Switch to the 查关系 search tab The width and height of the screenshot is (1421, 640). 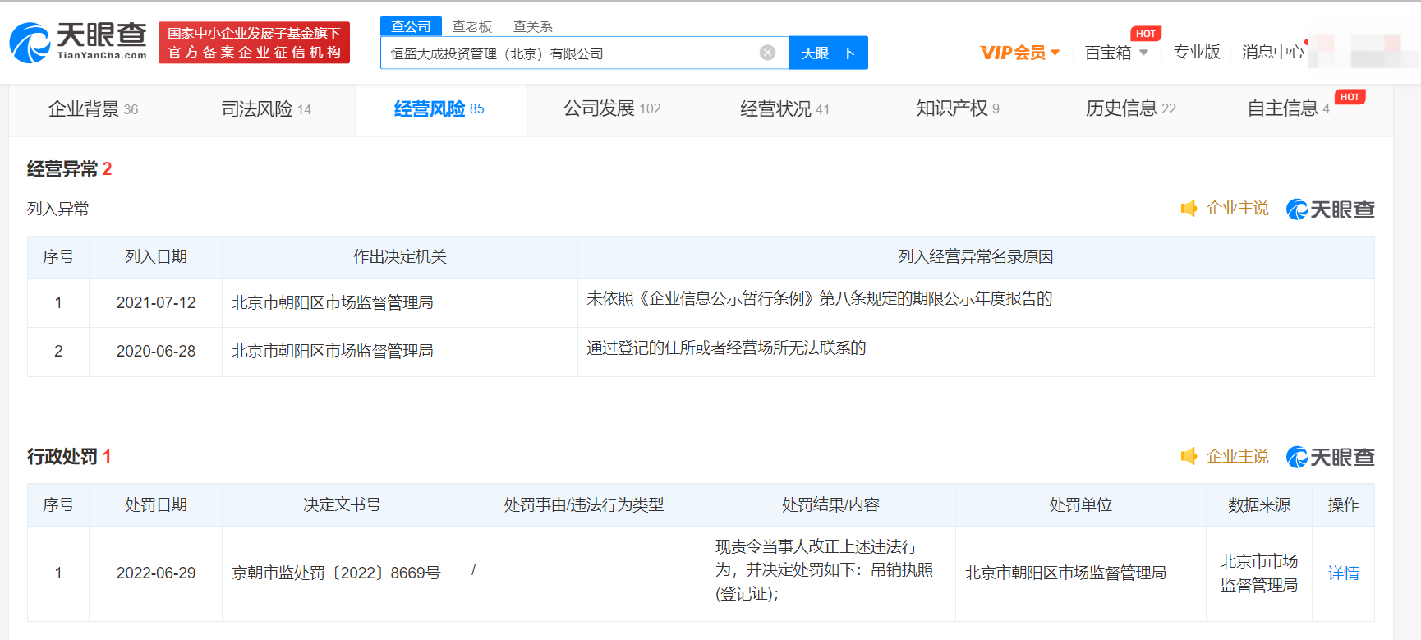coord(533,26)
